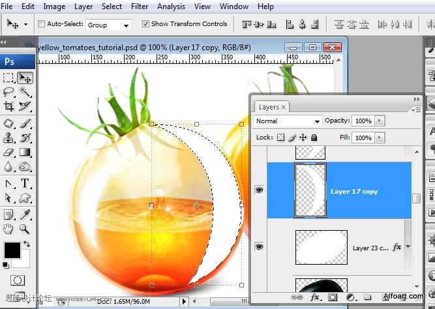Select the Eyedropper tool
The width and height of the screenshot is (435, 309).
pyautogui.click(x=25, y=214)
